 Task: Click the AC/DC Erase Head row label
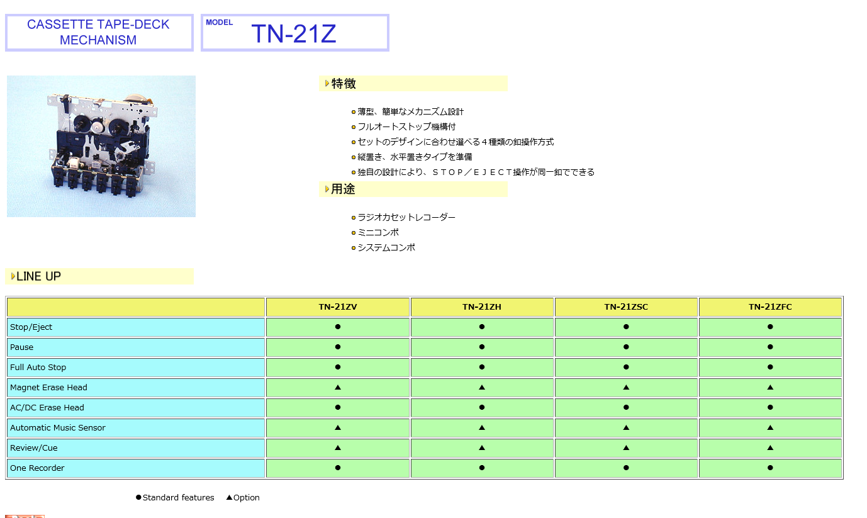tap(136, 408)
